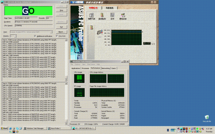Click the Exit button in ORTHOS

[62, 26]
